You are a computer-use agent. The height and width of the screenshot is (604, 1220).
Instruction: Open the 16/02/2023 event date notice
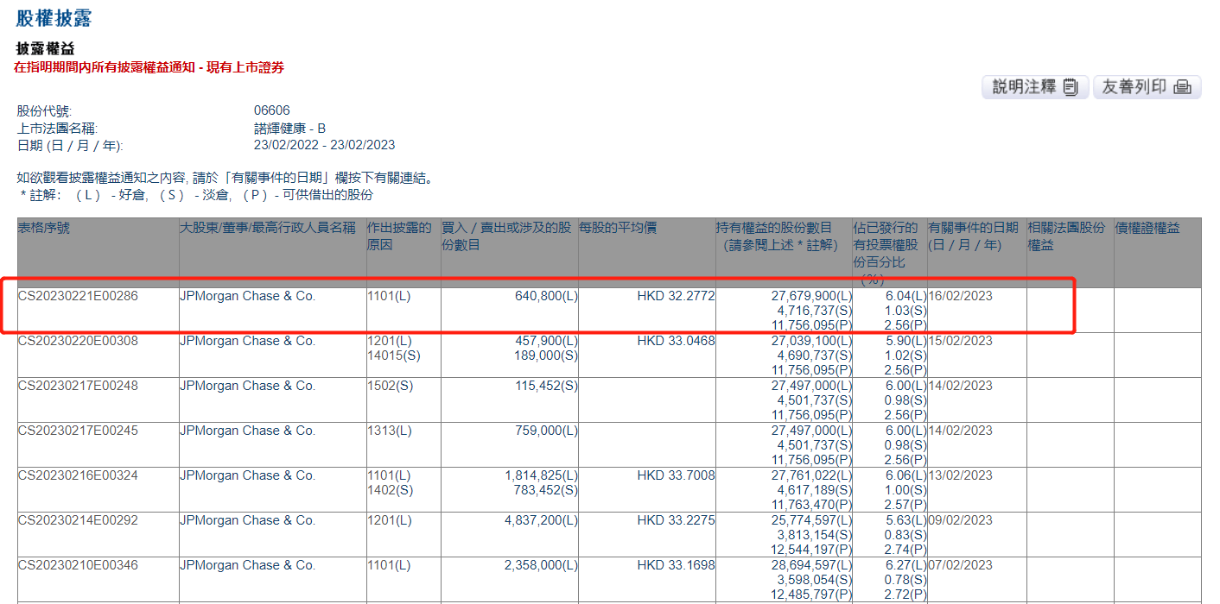click(960, 296)
